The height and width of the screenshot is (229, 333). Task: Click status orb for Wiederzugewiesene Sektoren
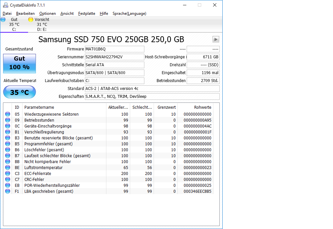click(8, 114)
